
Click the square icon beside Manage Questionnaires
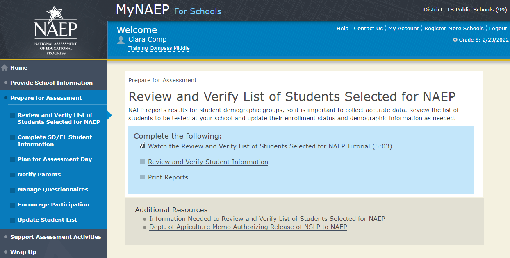(13, 190)
